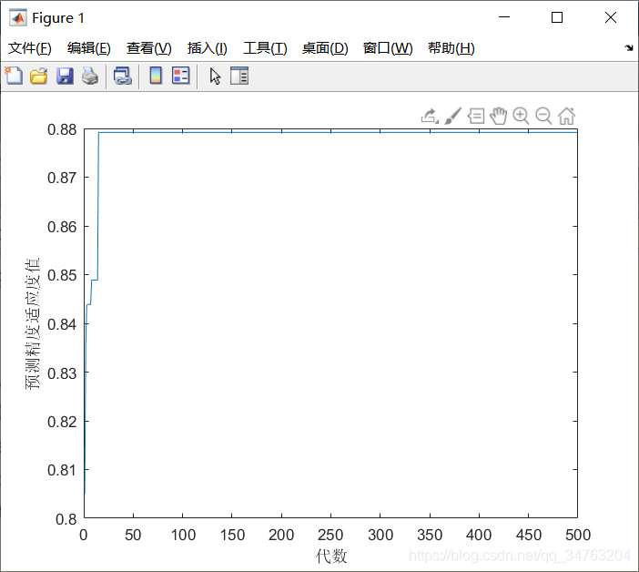Save the figure using the floppy disk icon
This screenshot has width=639, height=572.
tap(65, 77)
